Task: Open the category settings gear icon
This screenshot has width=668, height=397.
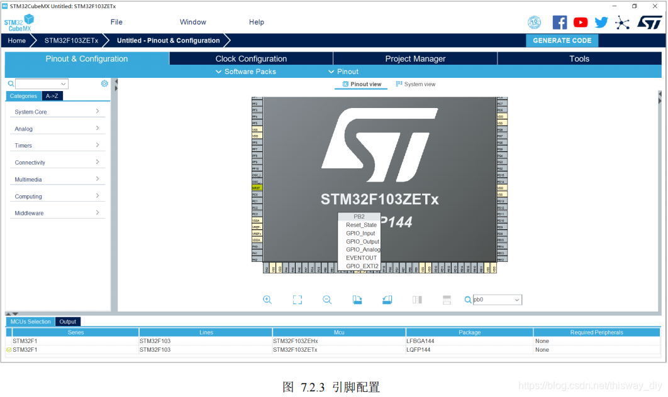Action: 104,84
